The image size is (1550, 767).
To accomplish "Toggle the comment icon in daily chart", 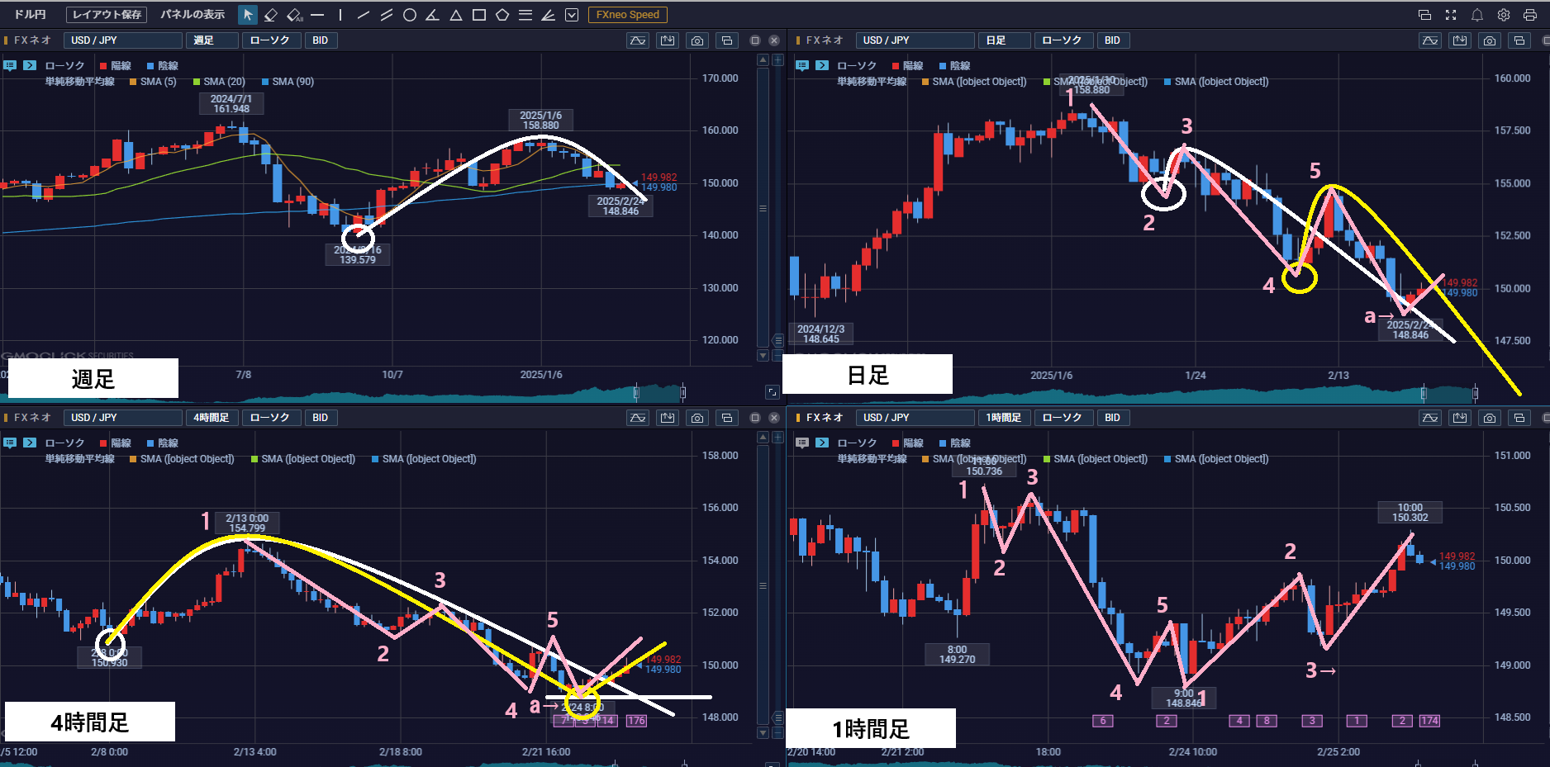I will pos(801,65).
